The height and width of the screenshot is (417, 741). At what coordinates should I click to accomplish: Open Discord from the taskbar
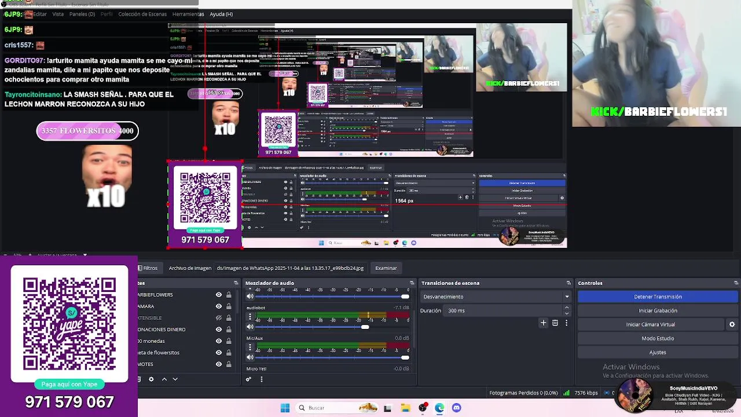(x=457, y=408)
